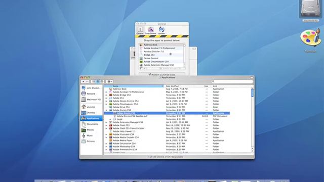Switch Finder to list view
Screen dimensions: 324x182
pyautogui.click(x=98, y=82)
